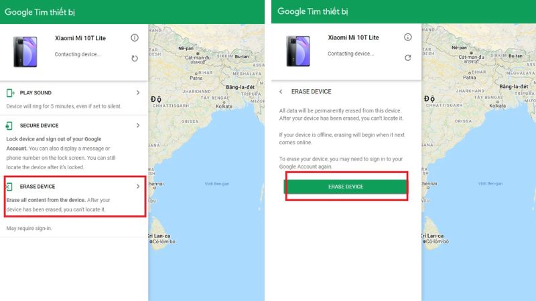This screenshot has height=301, width=536.
Task: Click Google Tìm thiết bị title on left
Action: coord(40,12)
